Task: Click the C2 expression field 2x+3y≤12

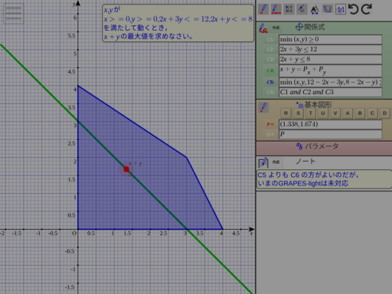Action: (x=330, y=49)
